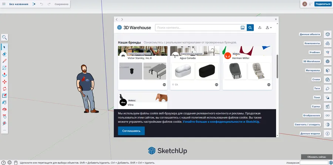This screenshot has height=165, width=333.
Task: Open the Model Info panel icon
Action: [327, 134]
